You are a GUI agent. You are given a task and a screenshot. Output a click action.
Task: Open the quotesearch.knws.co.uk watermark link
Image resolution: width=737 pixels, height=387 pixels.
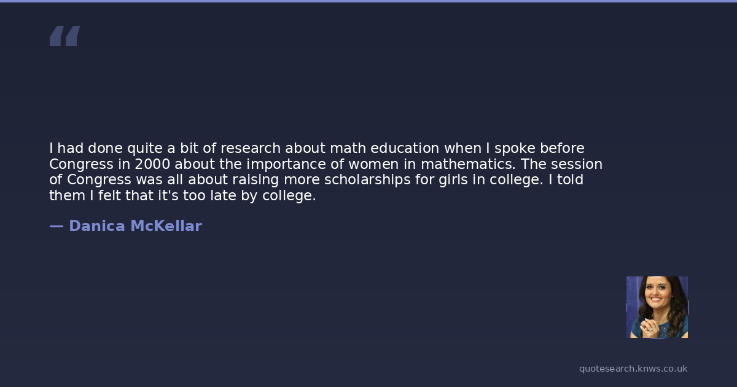(633, 369)
